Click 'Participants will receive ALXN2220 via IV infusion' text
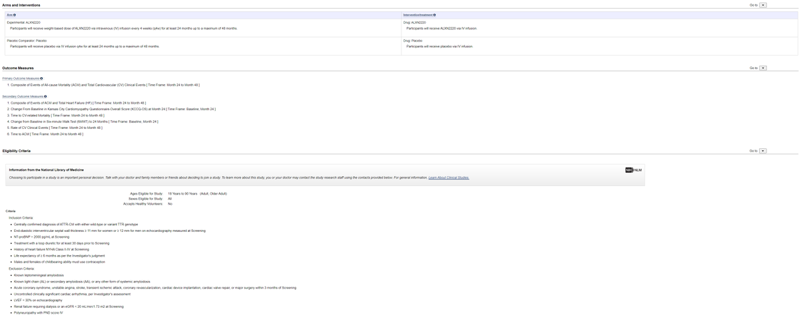 tap(441, 29)
